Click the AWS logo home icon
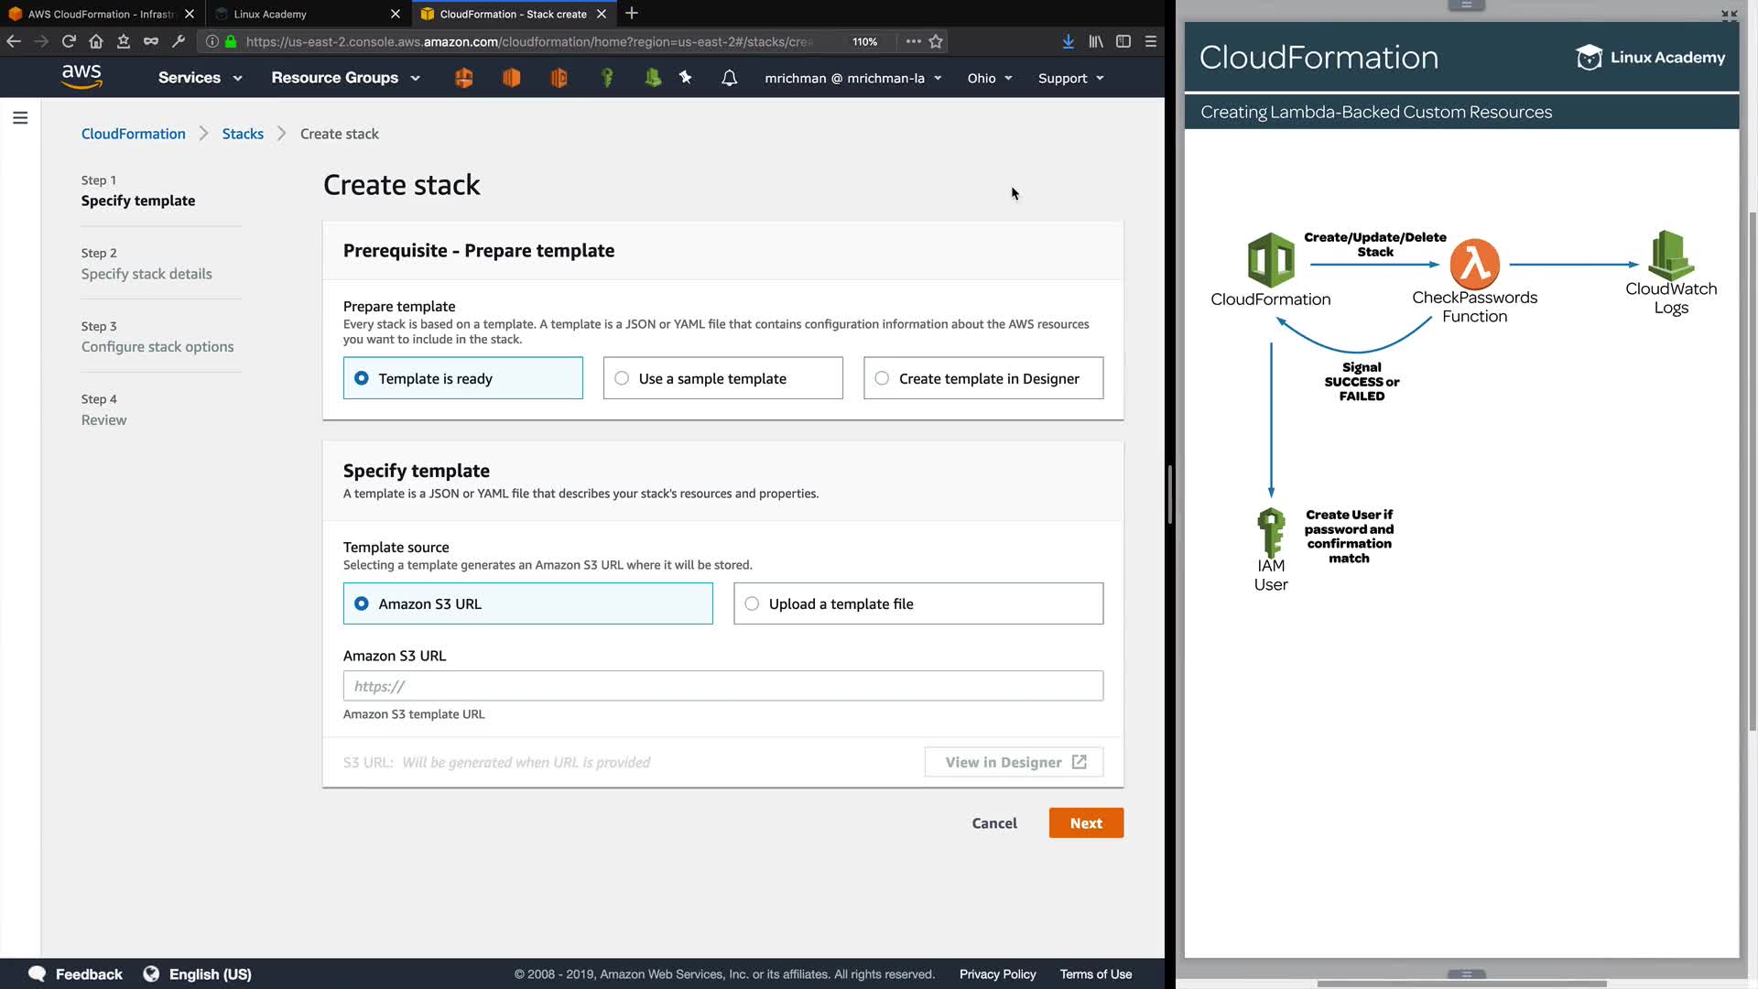The height and width of the screenshot is (989, 1758). tap(81, 78)
